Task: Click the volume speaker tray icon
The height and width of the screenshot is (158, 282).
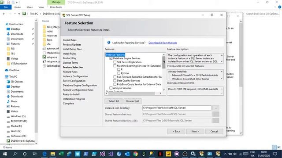Action: (x=235, y=154)
